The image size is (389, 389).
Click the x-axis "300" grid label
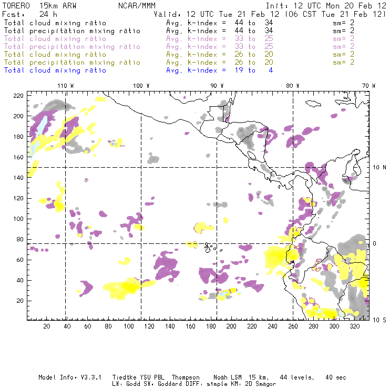pos(334,326)
